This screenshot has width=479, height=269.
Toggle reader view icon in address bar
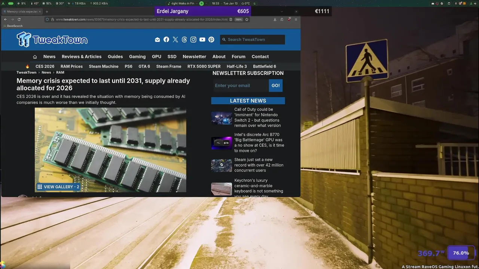click(x=231, y=19)
